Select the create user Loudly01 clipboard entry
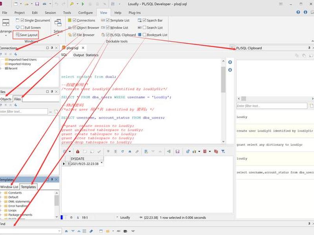Viewport: 314px width, 235px height. pyautogui.click(x=275, y=131)
